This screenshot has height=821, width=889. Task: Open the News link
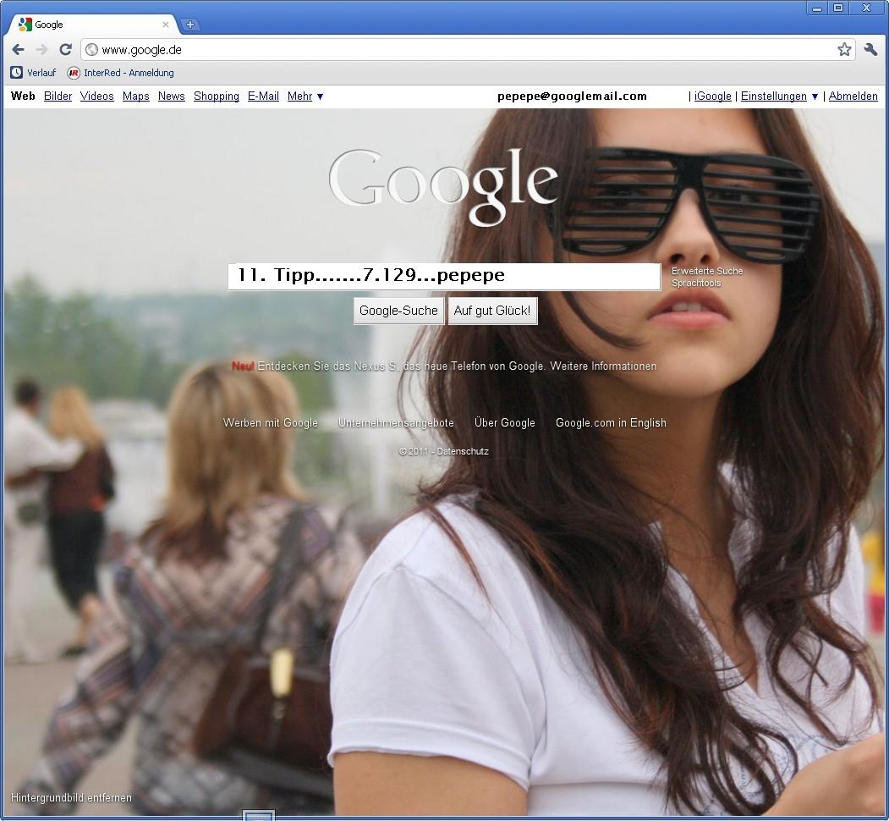tap(171, 96)
